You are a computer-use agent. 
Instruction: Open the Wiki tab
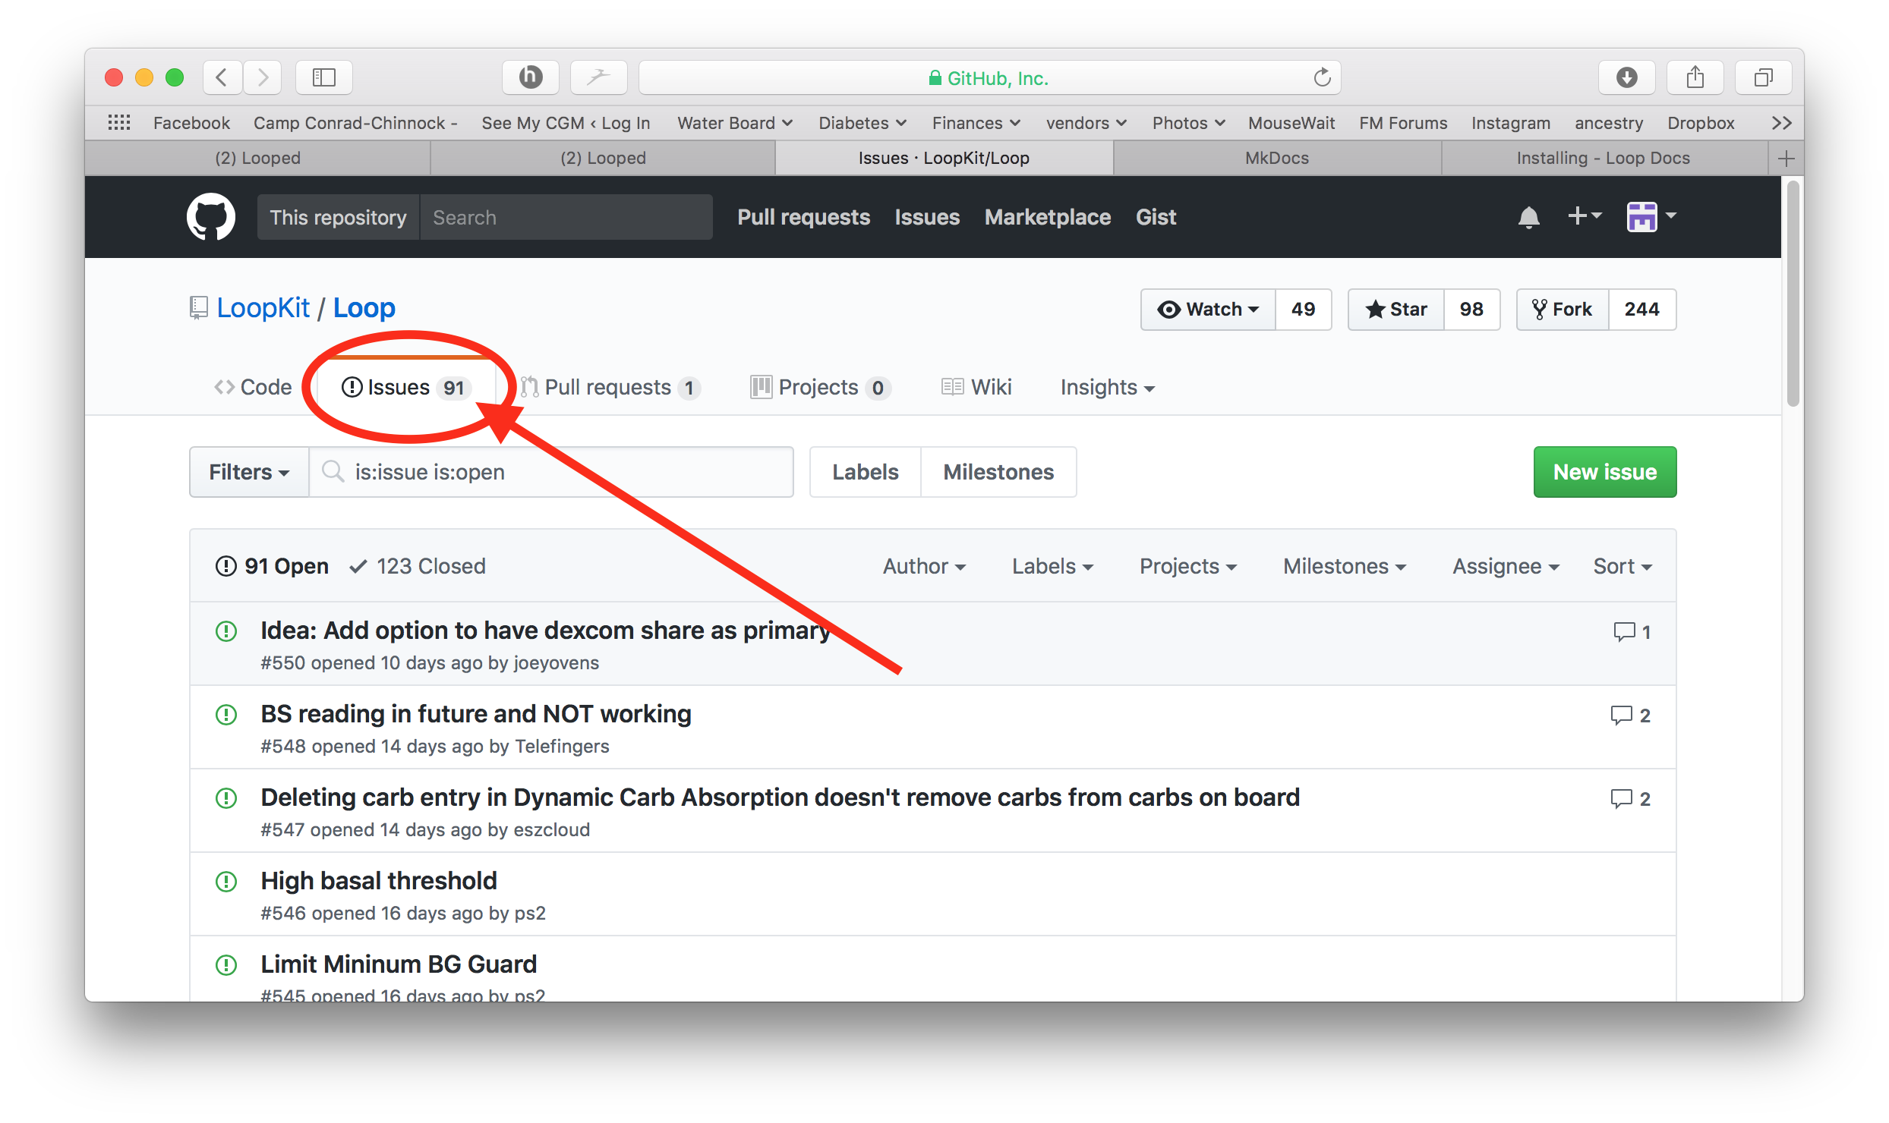tap(976, 386)
